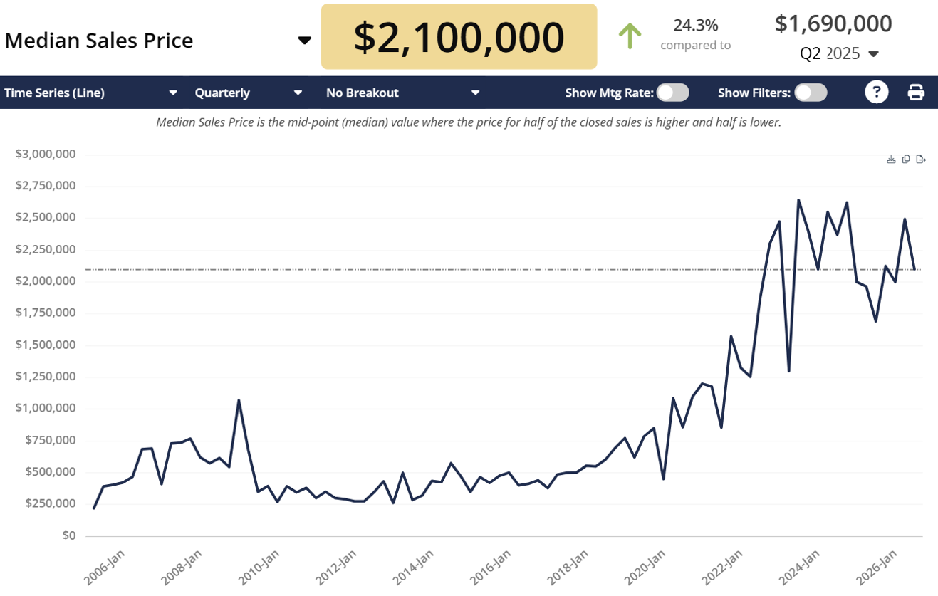The height and width of the screenshot is (596, 938).
Task: Click the $1,250,000 y-axis label
Action: (x=46, y=377)
